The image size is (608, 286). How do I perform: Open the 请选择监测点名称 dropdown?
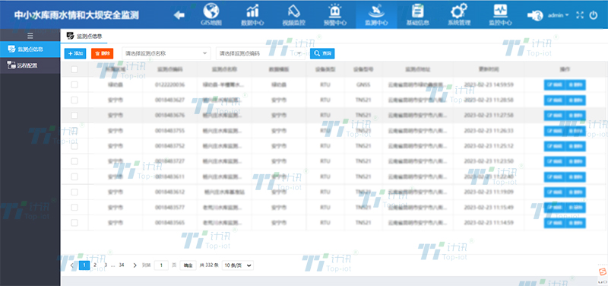coord(166,53)
